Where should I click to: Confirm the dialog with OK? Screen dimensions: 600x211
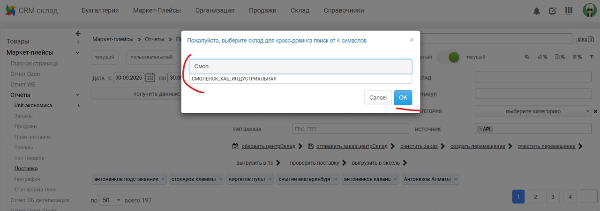(x=403, y=98)
